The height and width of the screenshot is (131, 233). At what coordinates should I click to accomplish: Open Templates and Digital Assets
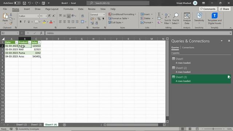[x=214, y=19]
